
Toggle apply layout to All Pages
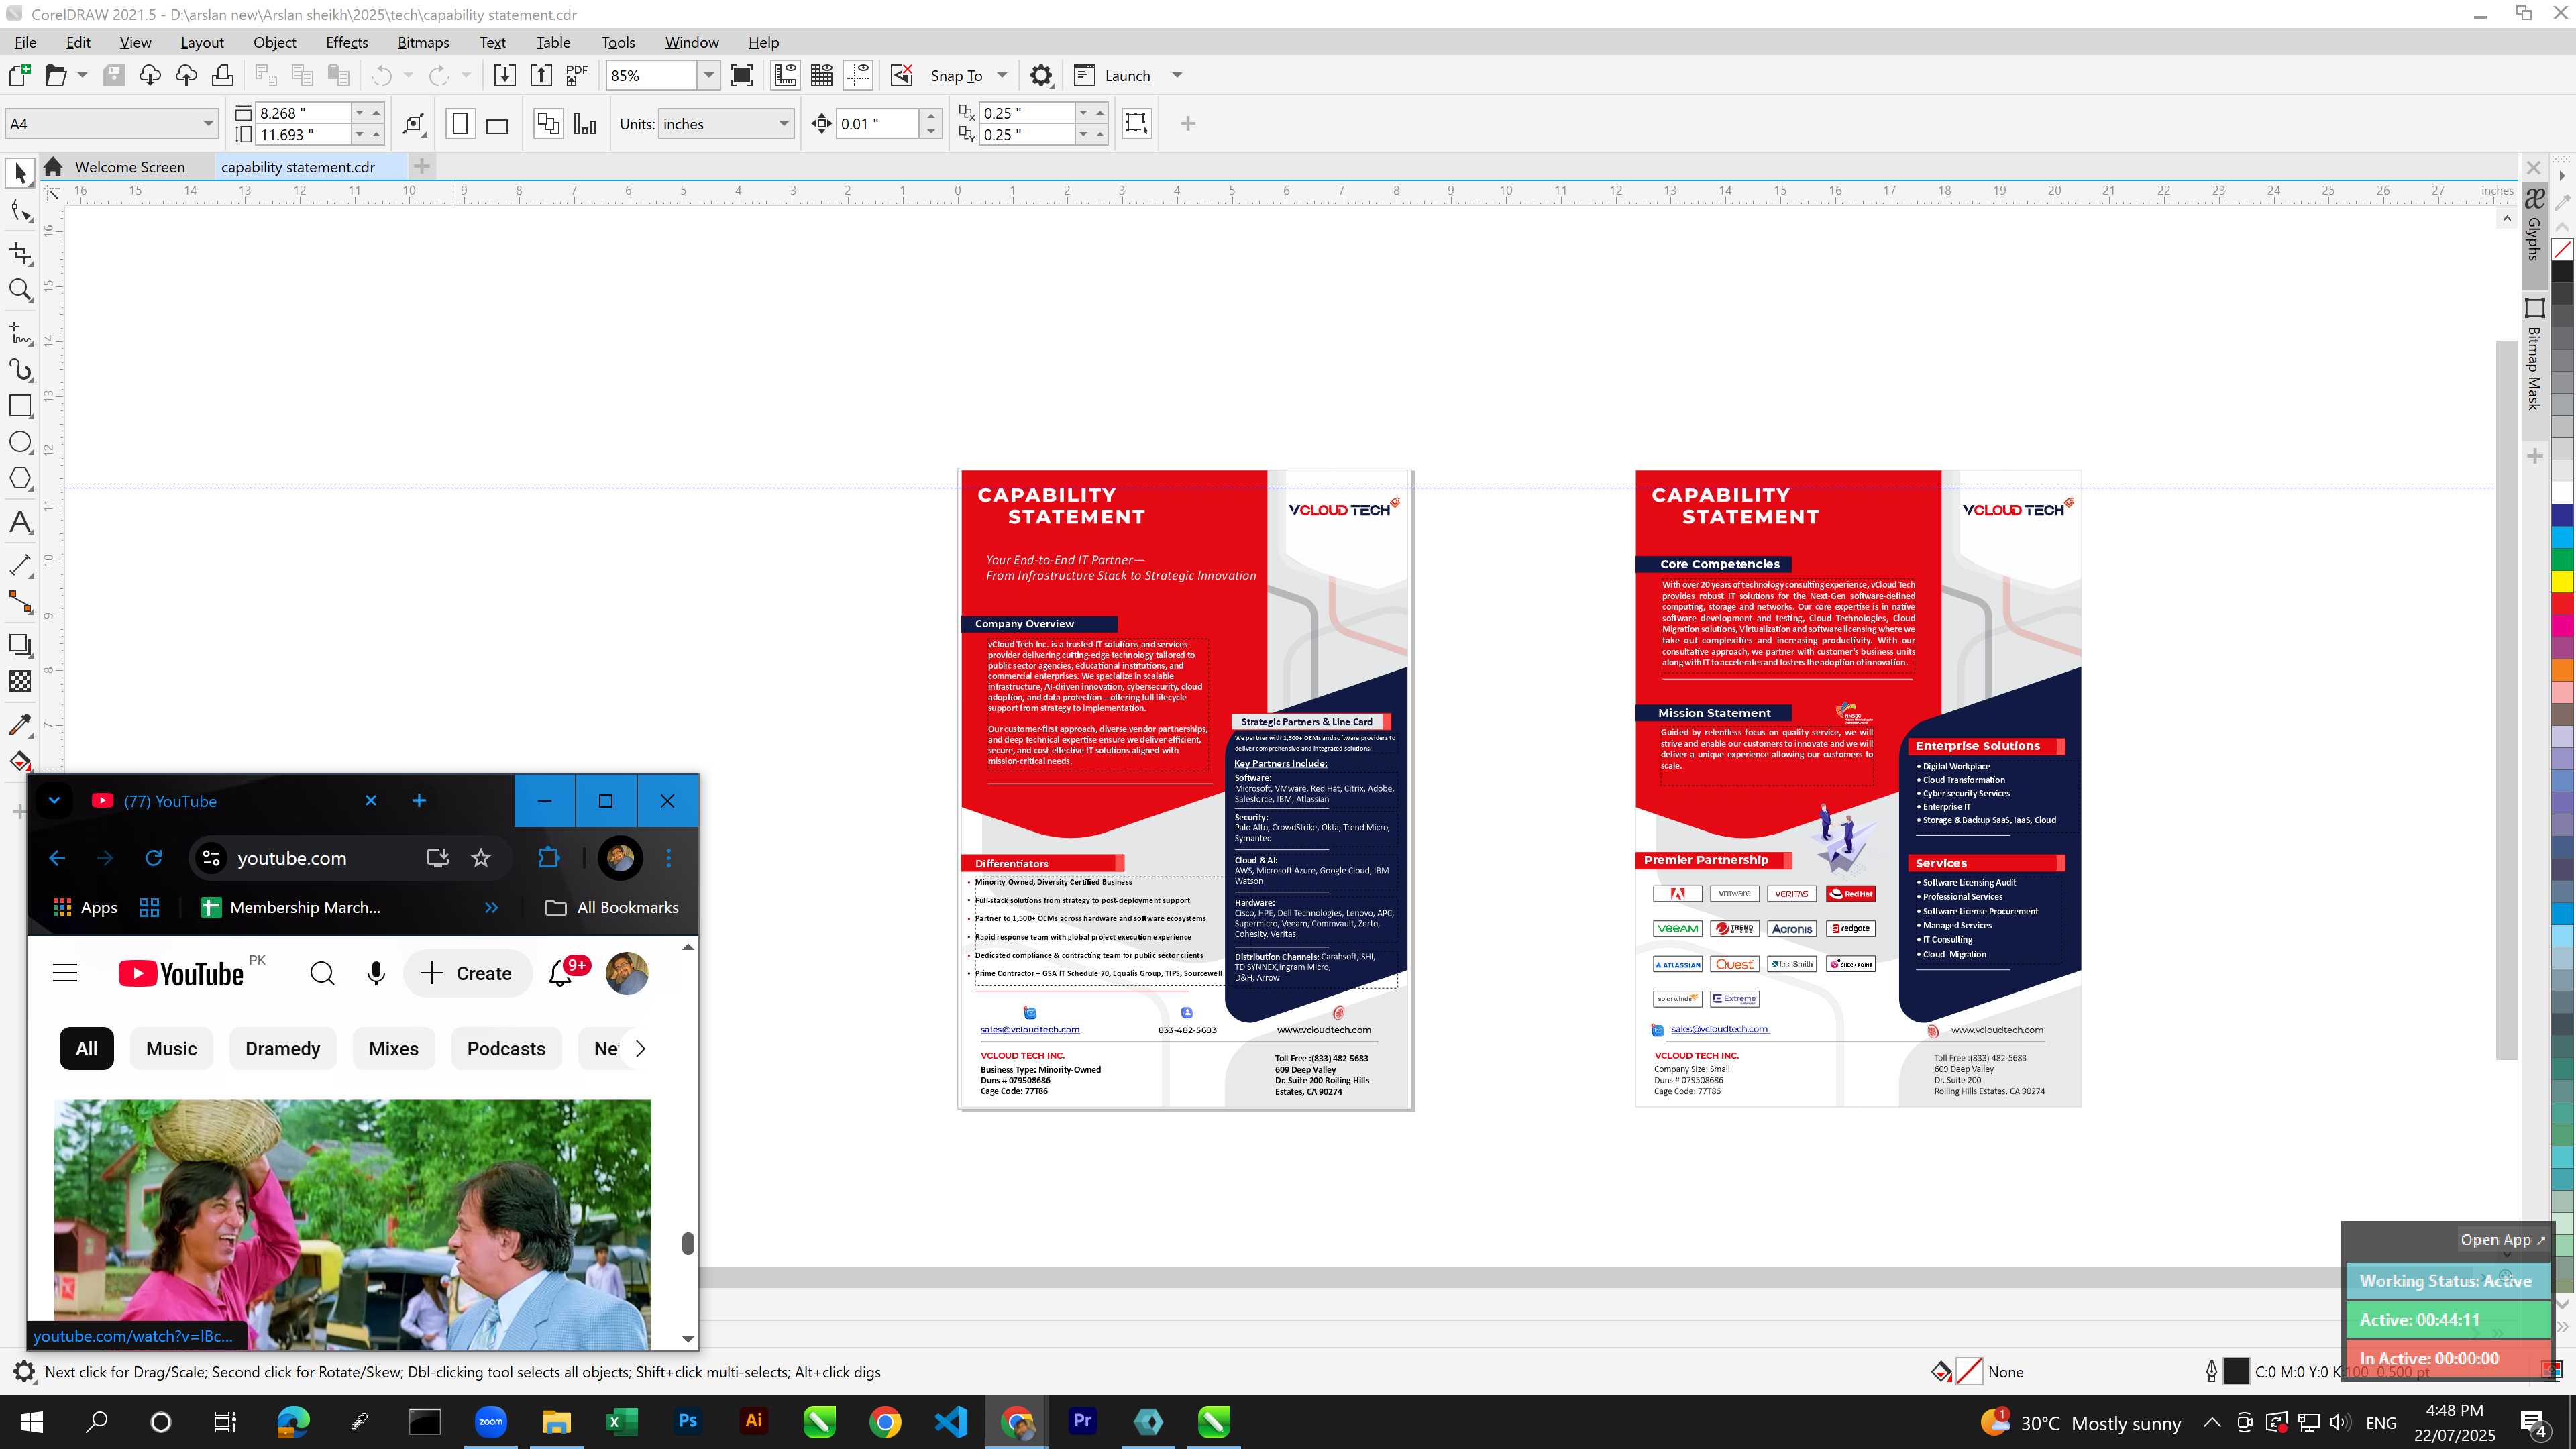(x=548, y=124)
